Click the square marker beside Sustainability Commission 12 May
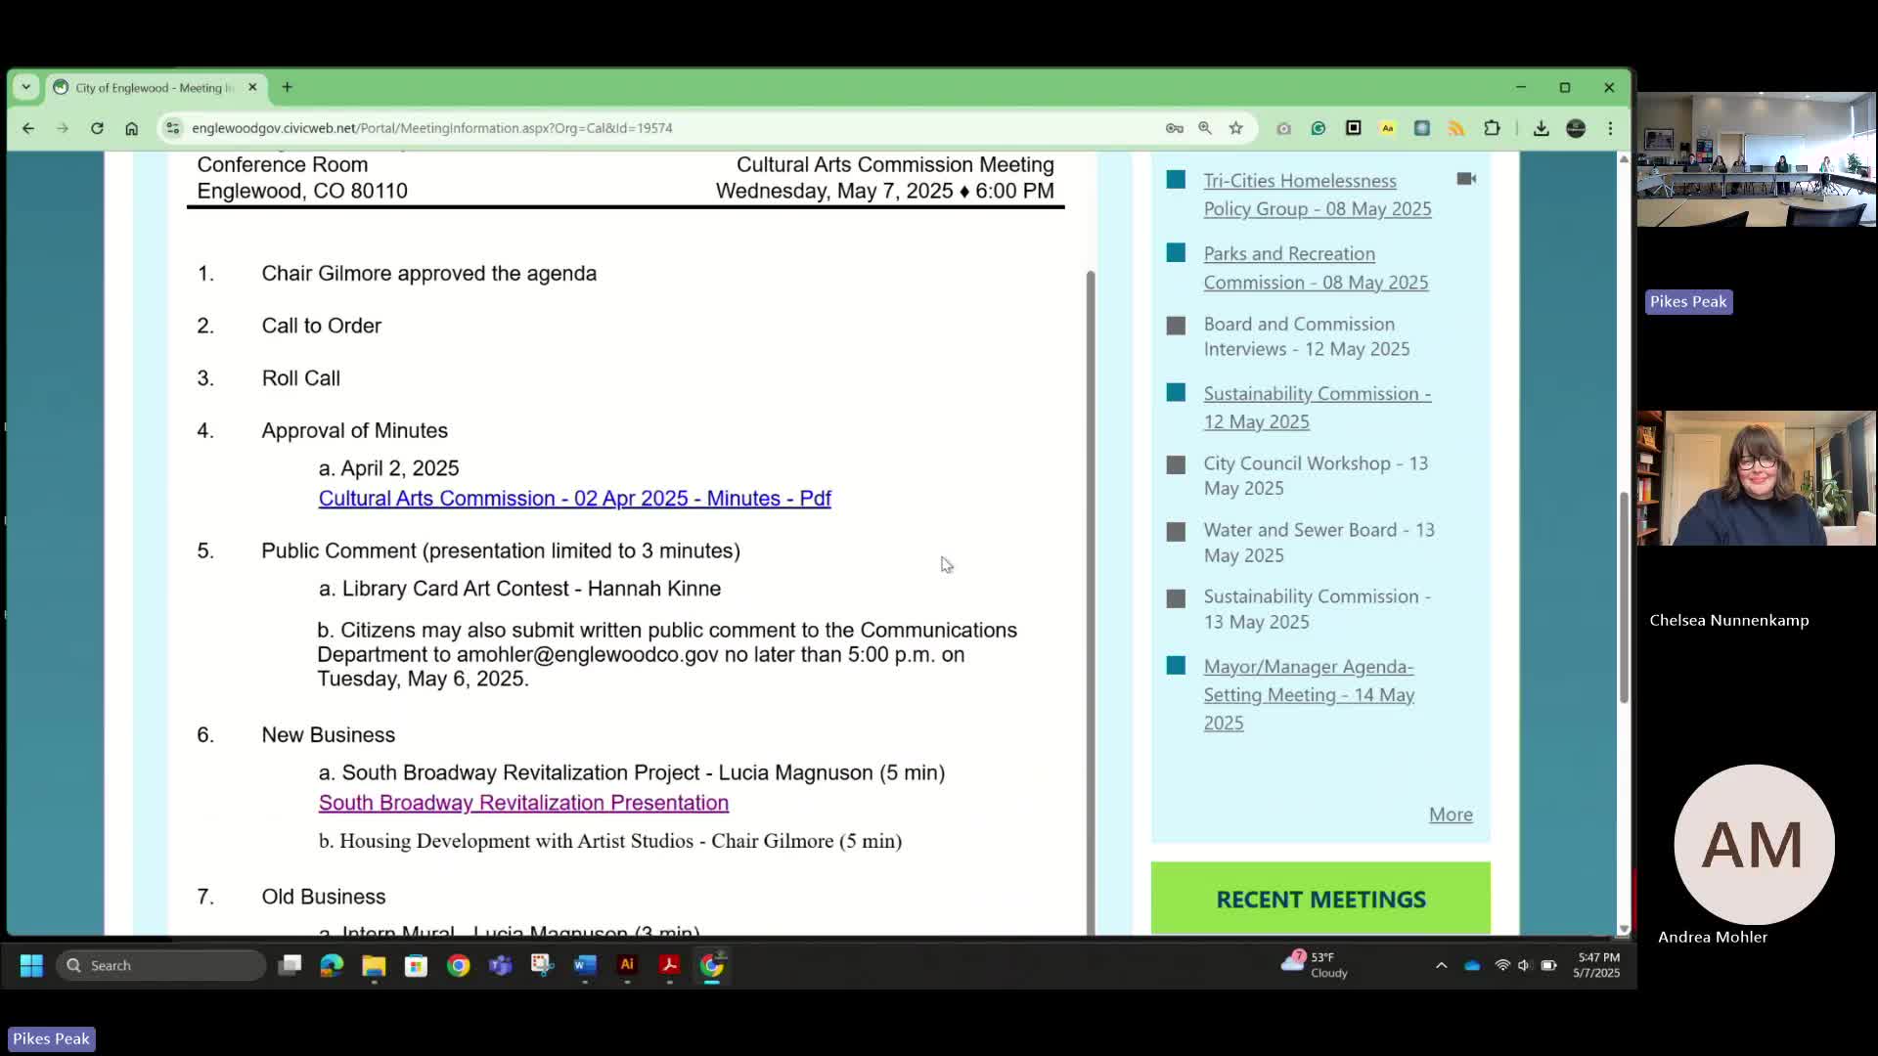This screenshot has width=1878, height=1056. pyautogui.click(x=1176, y=393)
